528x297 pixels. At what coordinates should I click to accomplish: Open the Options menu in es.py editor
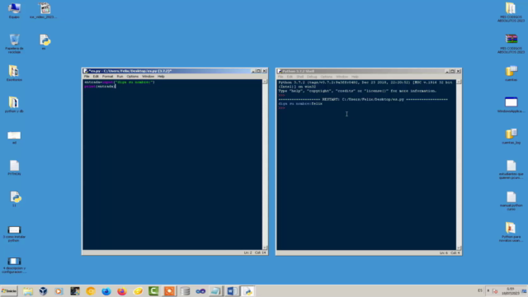(x=132, y=77)
